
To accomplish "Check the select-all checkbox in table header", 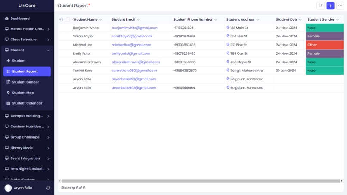I will click(68, 19).
